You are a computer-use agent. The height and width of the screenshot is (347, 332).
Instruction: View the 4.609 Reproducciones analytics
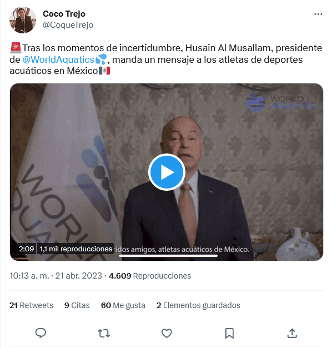pos(150,276)
